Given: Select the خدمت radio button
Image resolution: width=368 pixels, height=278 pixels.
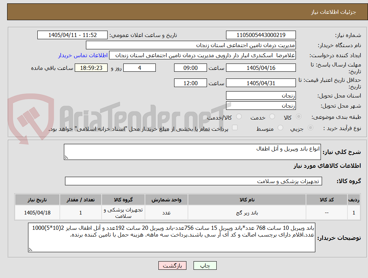Looking at the screenshot, I should (272, 117).
